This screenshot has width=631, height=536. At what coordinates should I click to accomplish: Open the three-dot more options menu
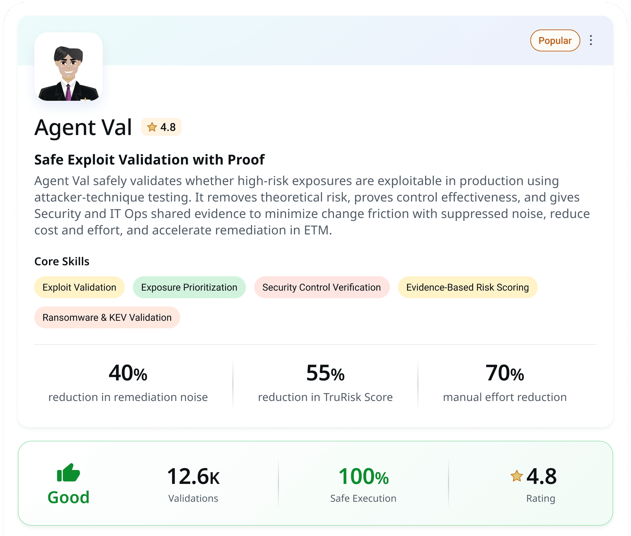pyautogui.click(x=591, y=40)
